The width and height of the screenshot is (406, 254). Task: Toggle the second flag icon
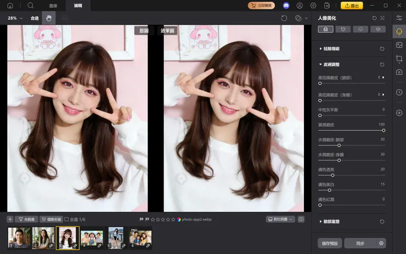click(147, 219)
